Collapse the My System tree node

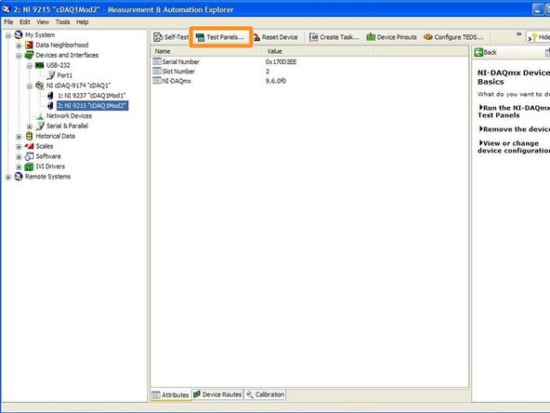pos(7,35)
